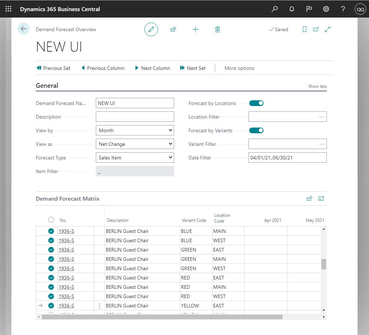Click the matrix scroll down arrow
369x335 pixels.
pos(324,310)
